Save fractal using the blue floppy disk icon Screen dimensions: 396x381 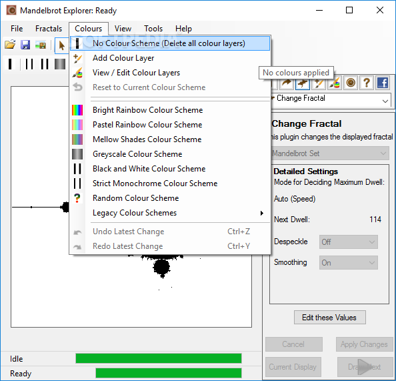tap(25, 45)
